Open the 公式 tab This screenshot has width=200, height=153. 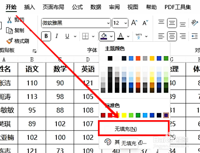pos(77,7)
